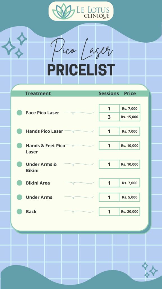Click the sparkle stars in the top-left corner

pyautogui.click(x=14, y=45)
